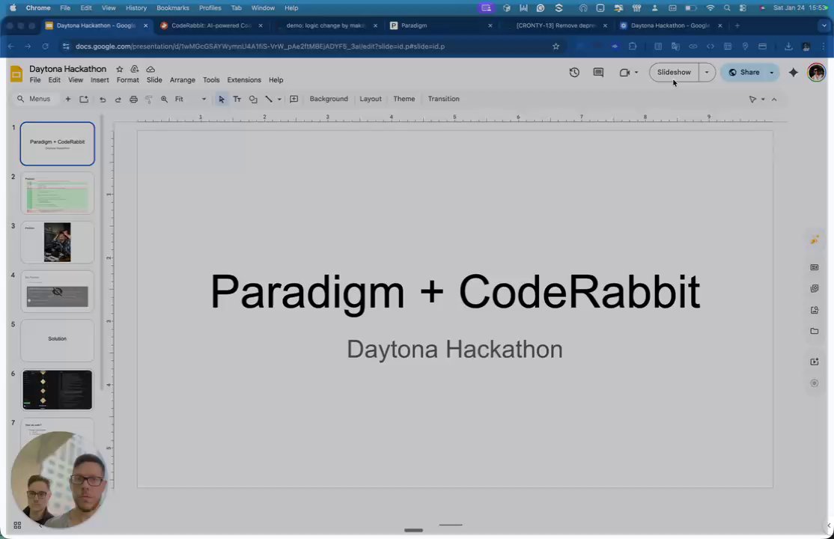Viewport: 834px width, 539px height.
Task: Start the Slideshow
Action: pos(674,73)
